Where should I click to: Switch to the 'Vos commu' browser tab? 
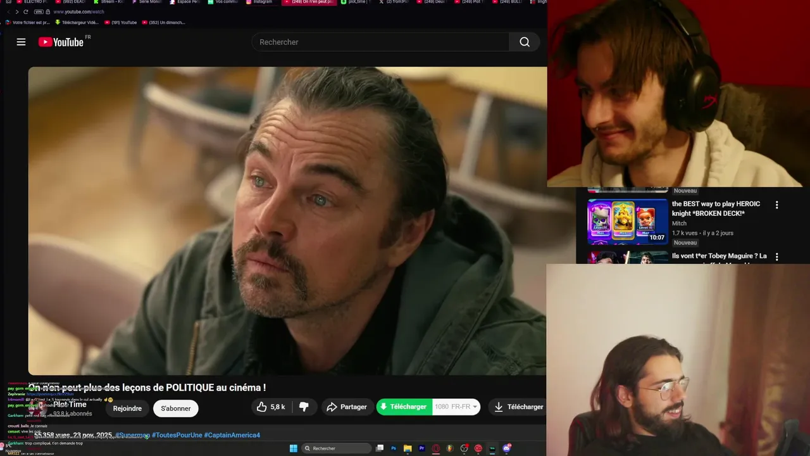(x=224, y=2)
